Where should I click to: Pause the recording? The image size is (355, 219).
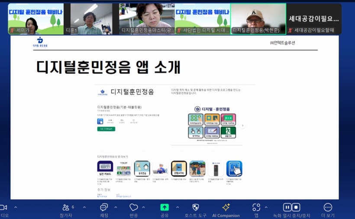(x=287, y=207)
